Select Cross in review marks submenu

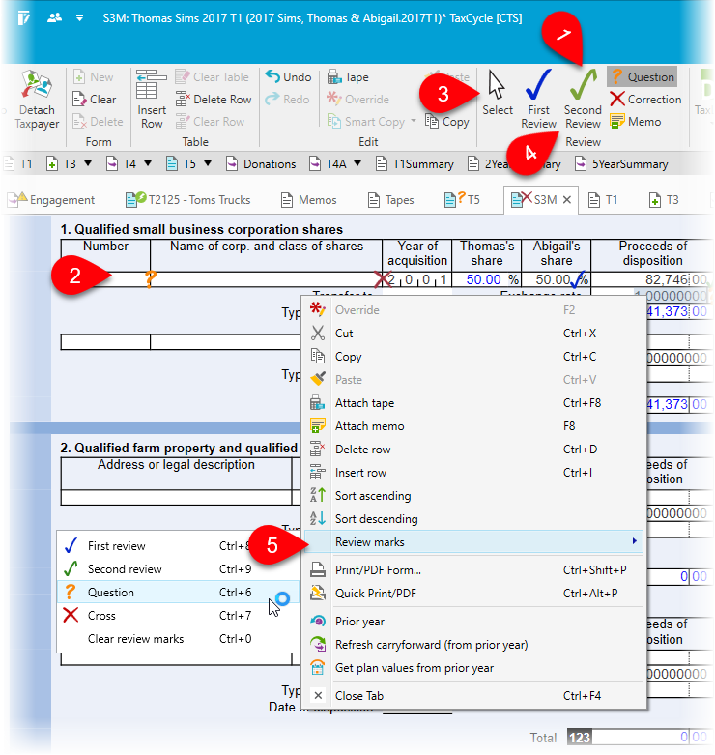point(178,616)
